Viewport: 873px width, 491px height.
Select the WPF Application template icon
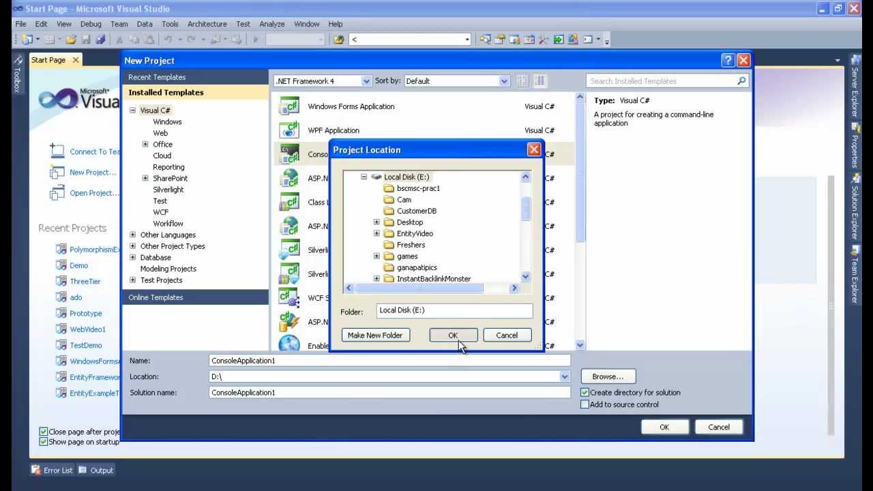tap(289, 130)
